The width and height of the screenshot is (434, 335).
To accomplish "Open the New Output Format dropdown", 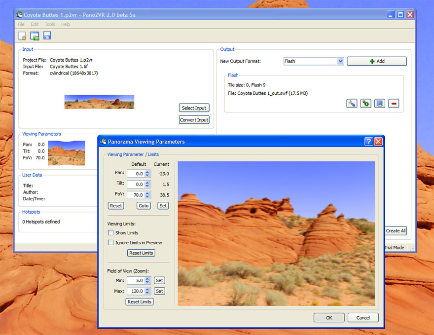I will point(340,61).
